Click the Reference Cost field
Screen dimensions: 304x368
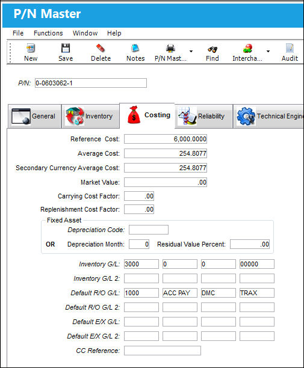pos(166,139)
